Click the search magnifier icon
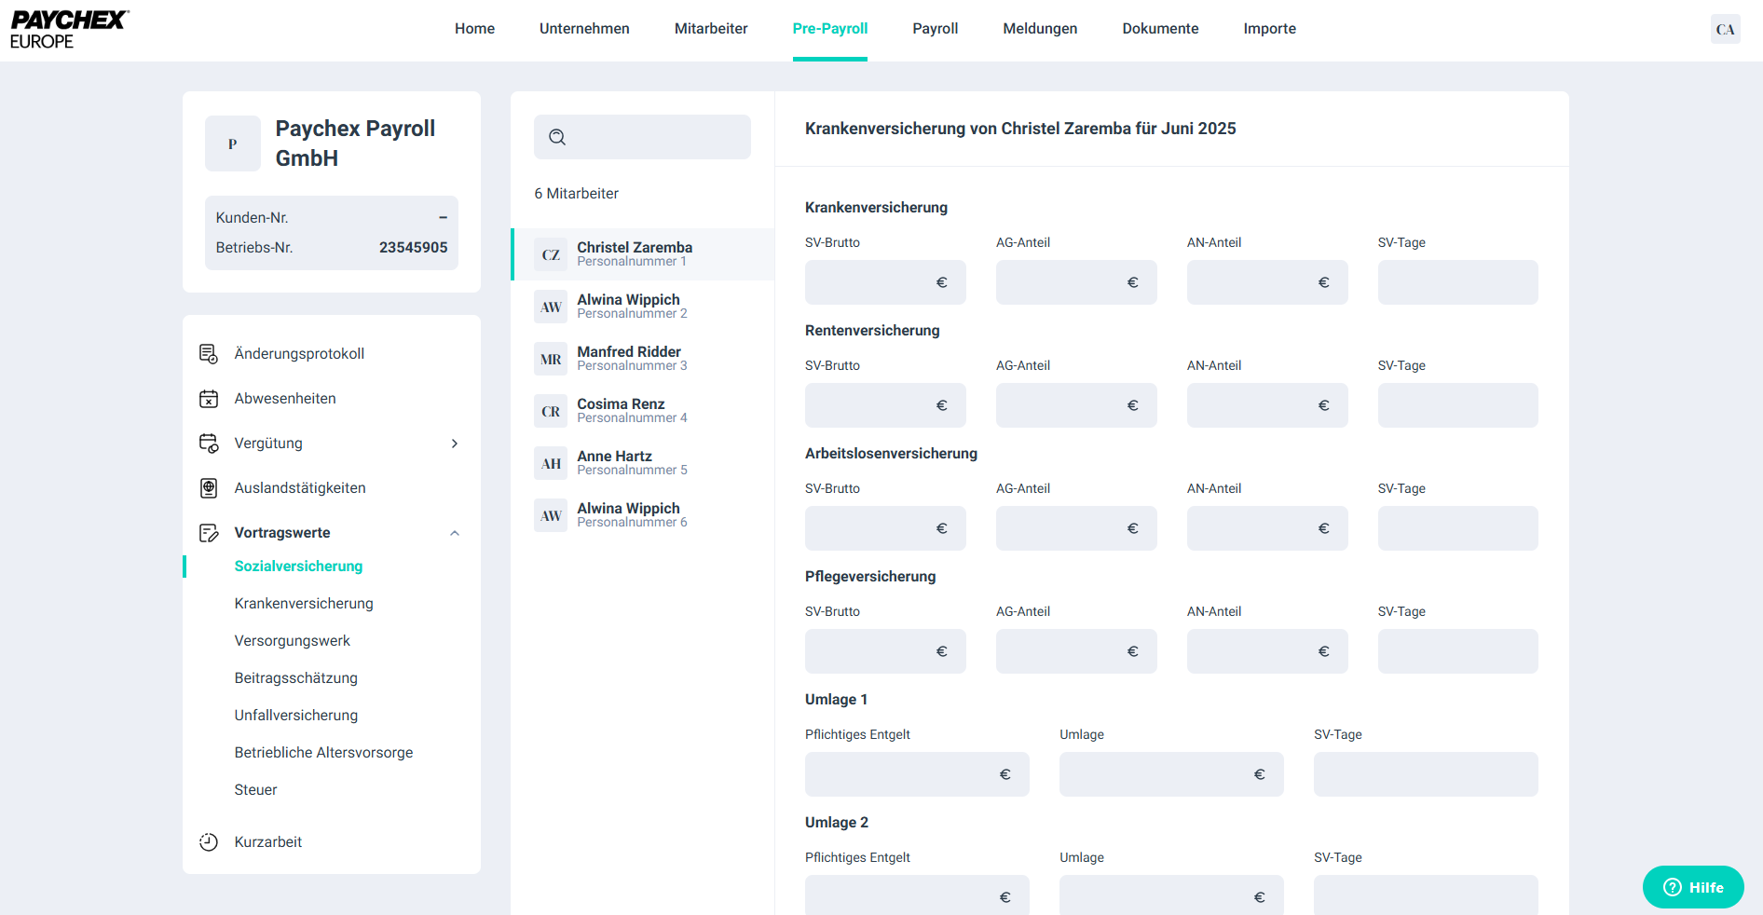Image resolution: width=1763 pixels, height=915 pixels. (557, 137)
